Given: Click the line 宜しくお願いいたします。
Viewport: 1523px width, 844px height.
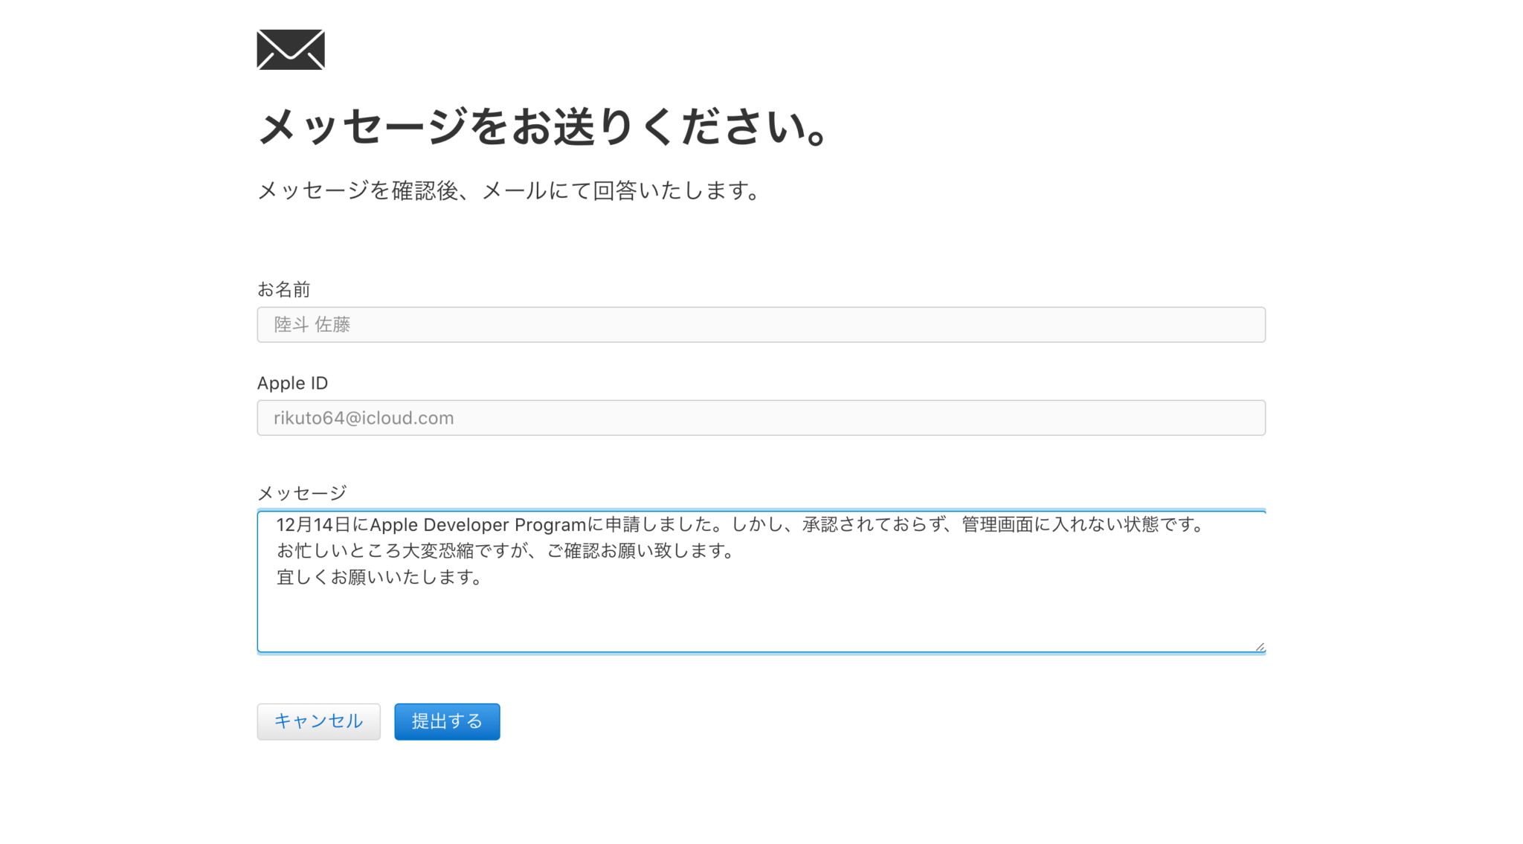Looking at the screenshot, I should pos(379,577).
